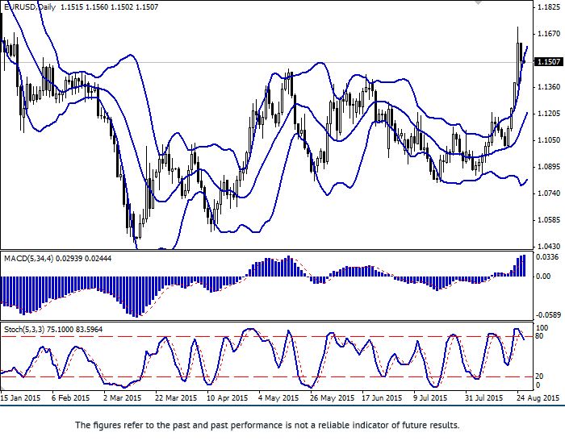Viewport: 565px width, 445px height.
Task: Click the Stochastic values 75.1000 83.5964
Action: click(75, 330)
